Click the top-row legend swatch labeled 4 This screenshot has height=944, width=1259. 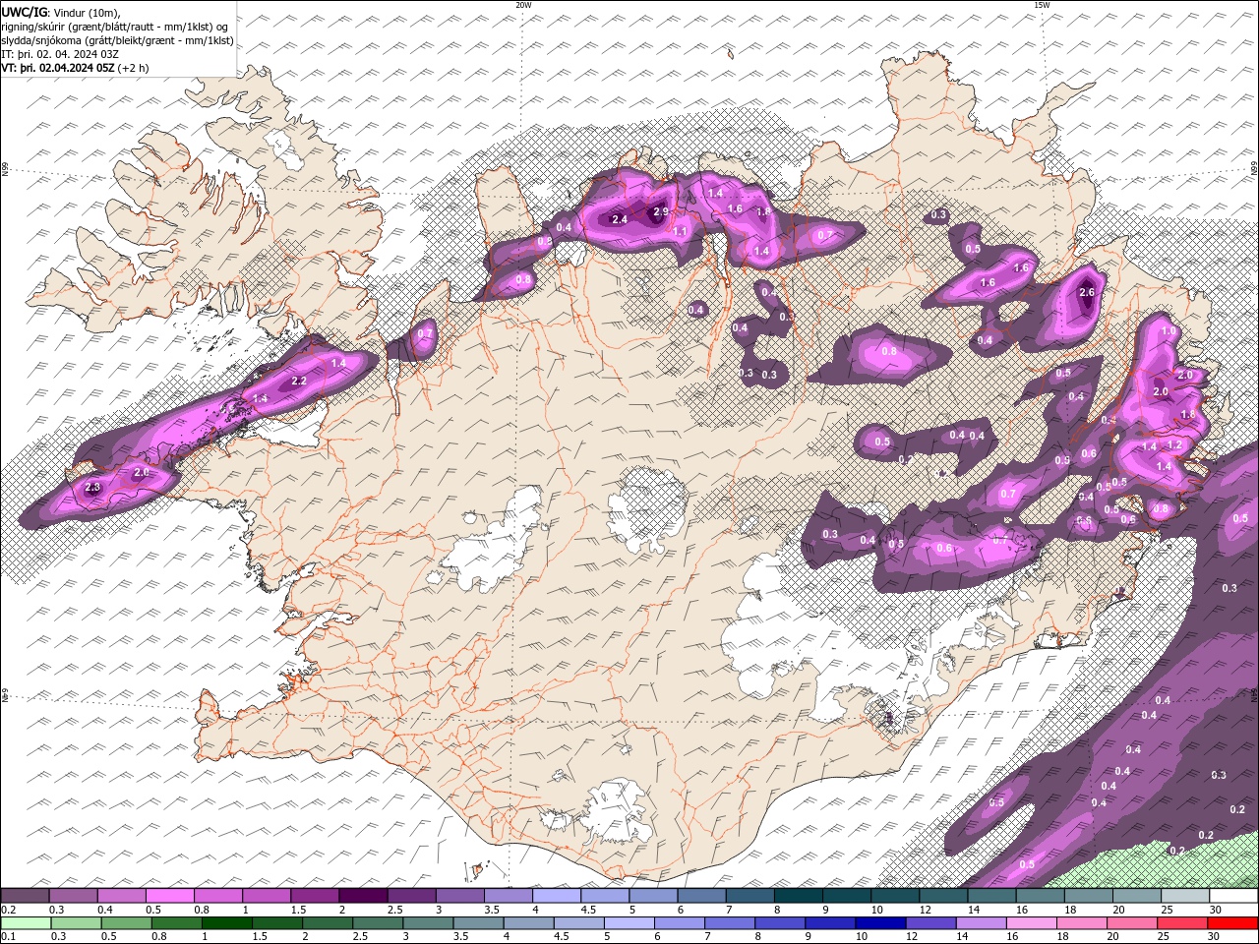tap(556, 896)
